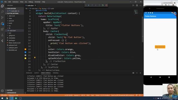Open the Explorer view in activity bar
The height and width of the screenshot is (100, 178).
click(2, 6)
